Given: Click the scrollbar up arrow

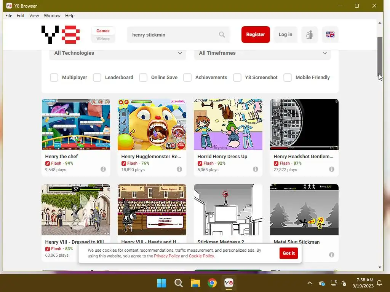Looking at the screenshot, I should [x=380, y=23].
